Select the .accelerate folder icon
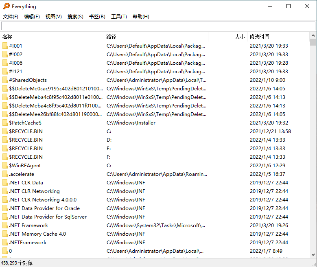 (x=5, y=174)
